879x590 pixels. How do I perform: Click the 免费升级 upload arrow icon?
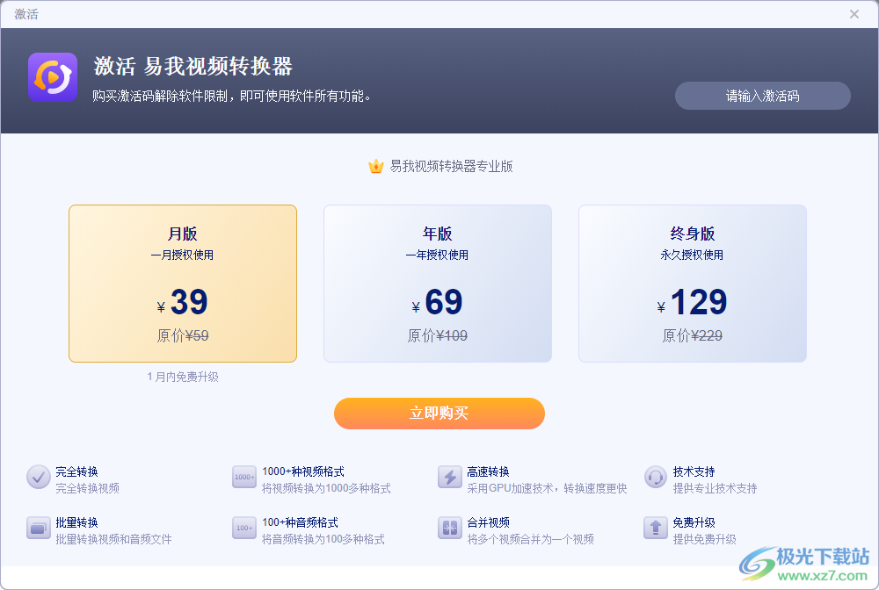click(x=656, y=528)
